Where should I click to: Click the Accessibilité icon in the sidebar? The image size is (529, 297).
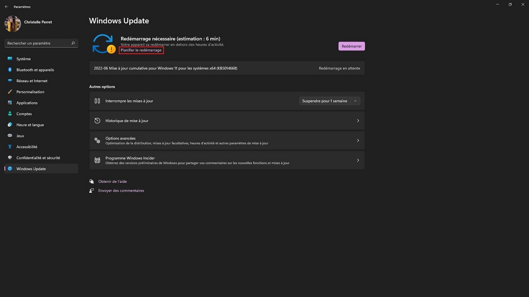[x=10, y=147]
